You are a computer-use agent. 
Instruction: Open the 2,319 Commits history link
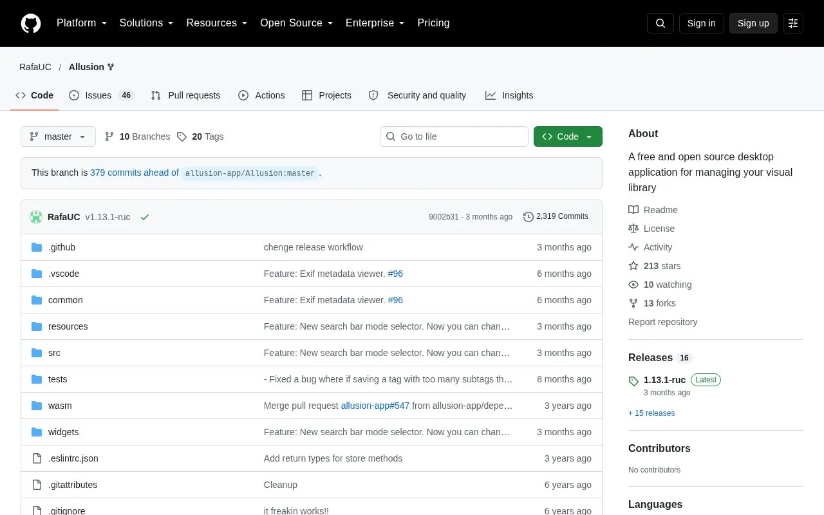(x=556, y=217)
